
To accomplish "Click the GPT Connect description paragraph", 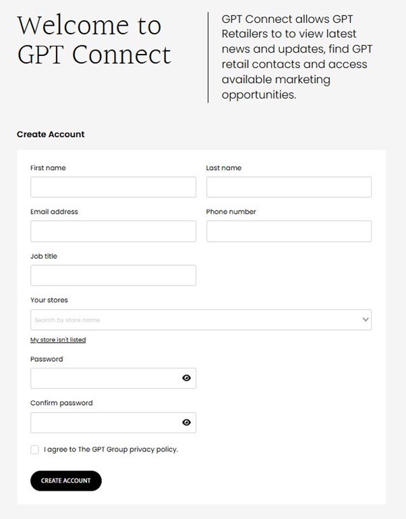I will (x=297, y=57).
